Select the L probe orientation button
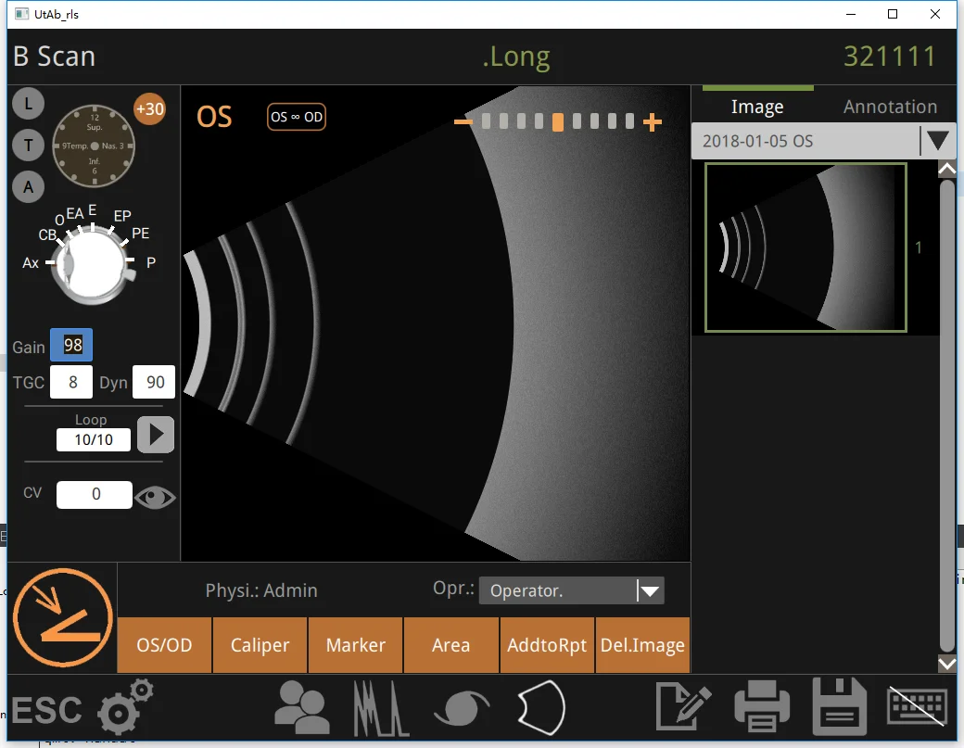The height and width of the screenshot is (748, 964). [28, 104]
